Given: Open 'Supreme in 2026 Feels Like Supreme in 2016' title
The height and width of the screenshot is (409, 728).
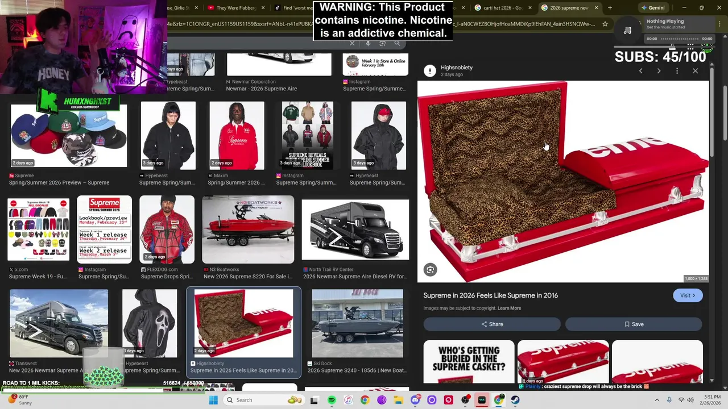Looking at the screenshot, I should (490, 295).
